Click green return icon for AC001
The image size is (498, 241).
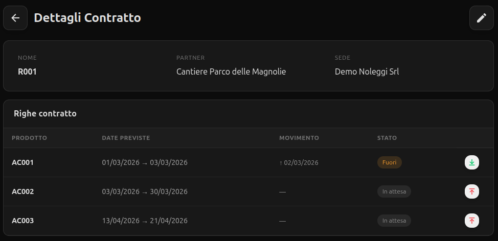click(x=471, y=162)
